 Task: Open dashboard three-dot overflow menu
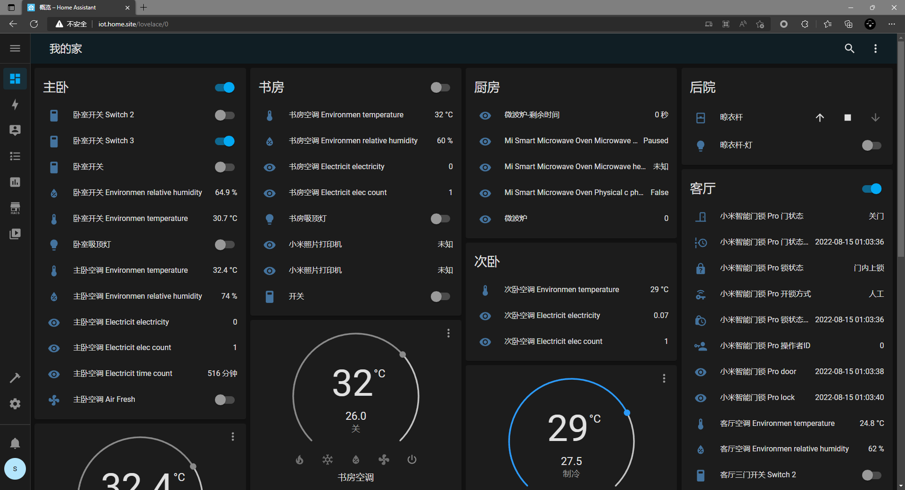click(875, 49)
